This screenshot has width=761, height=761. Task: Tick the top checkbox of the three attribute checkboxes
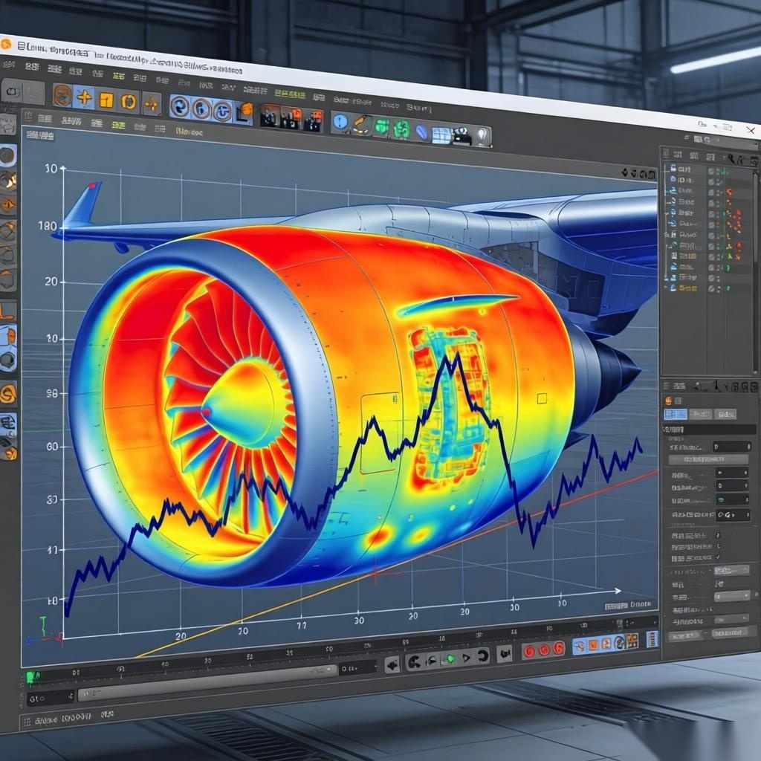[x=718, y=534]
